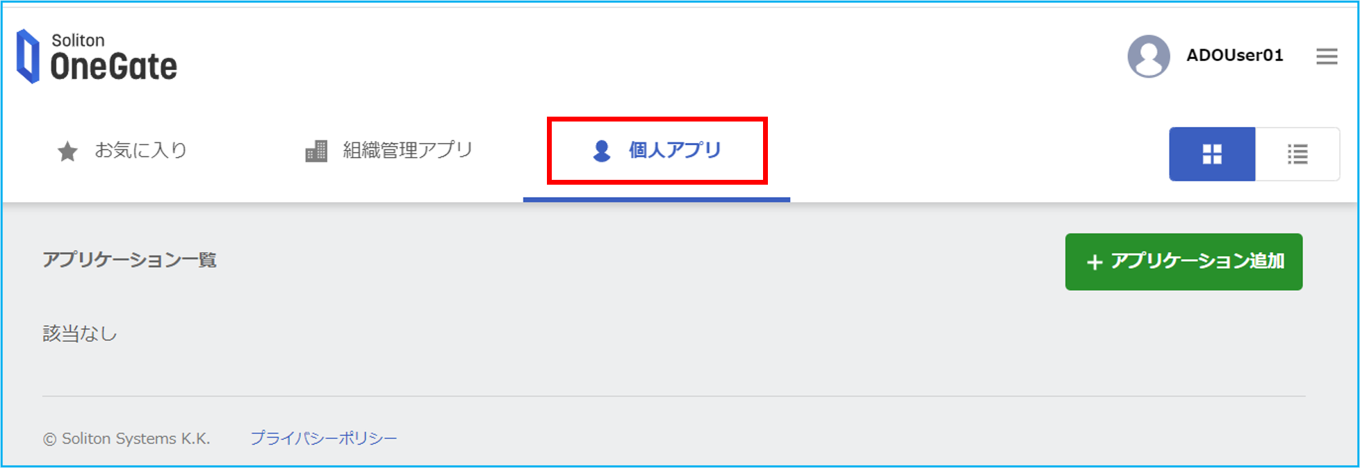Click the ADOUser01 profile avatar
The image size is (1360, 468).
tap(1148, 56)
